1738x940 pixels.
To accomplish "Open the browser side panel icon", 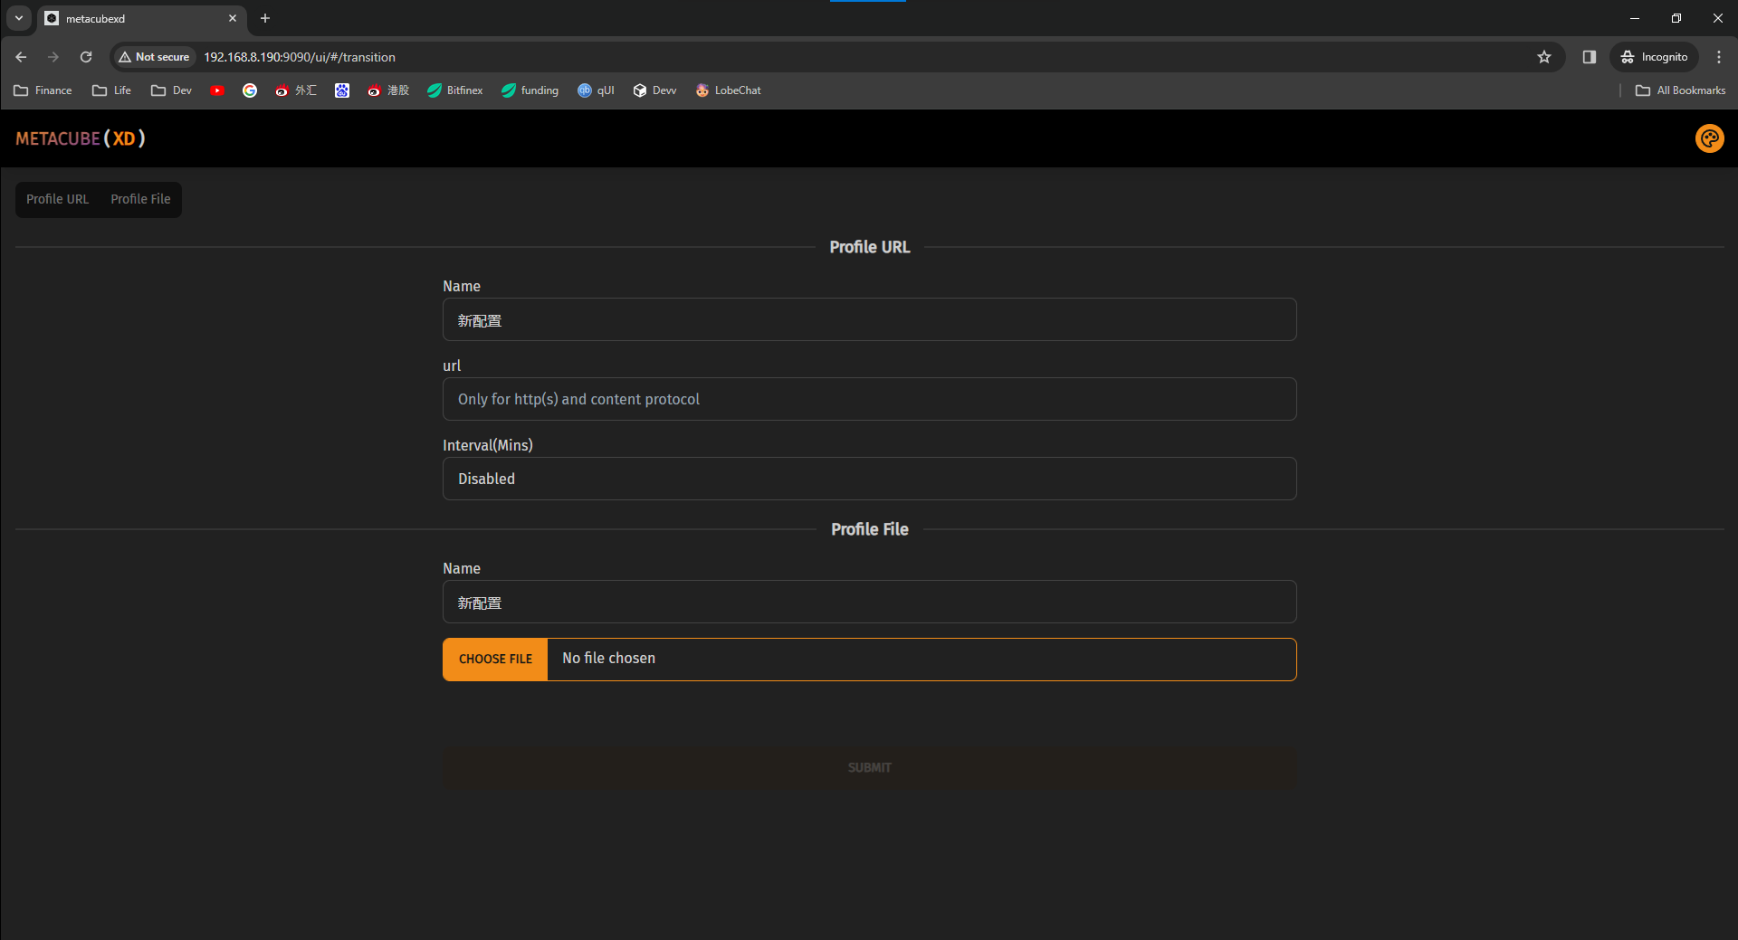I will pyautogui.click(x=1590, y=57).
